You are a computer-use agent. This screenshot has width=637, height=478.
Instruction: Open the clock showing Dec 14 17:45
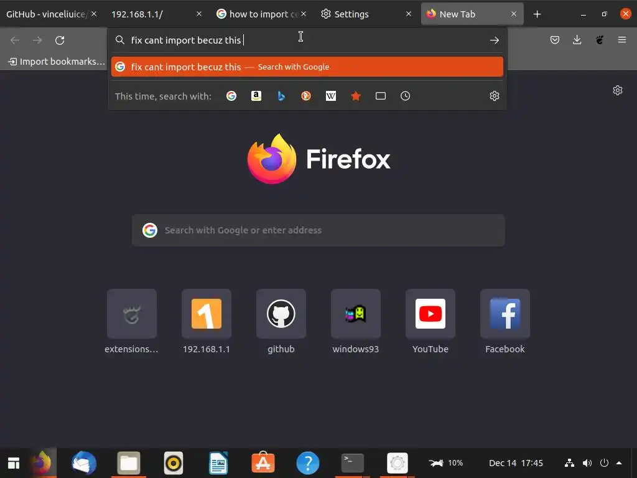516,463
